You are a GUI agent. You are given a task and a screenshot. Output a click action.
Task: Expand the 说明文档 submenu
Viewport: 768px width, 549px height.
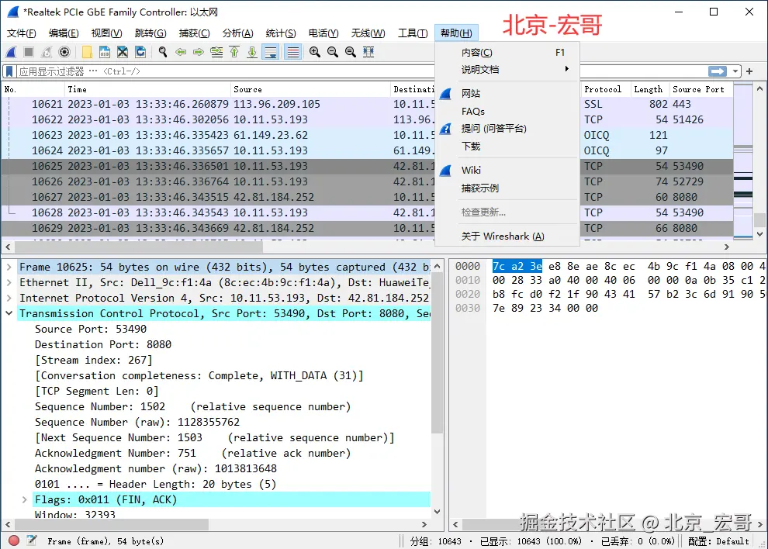(x=507, y=70)
